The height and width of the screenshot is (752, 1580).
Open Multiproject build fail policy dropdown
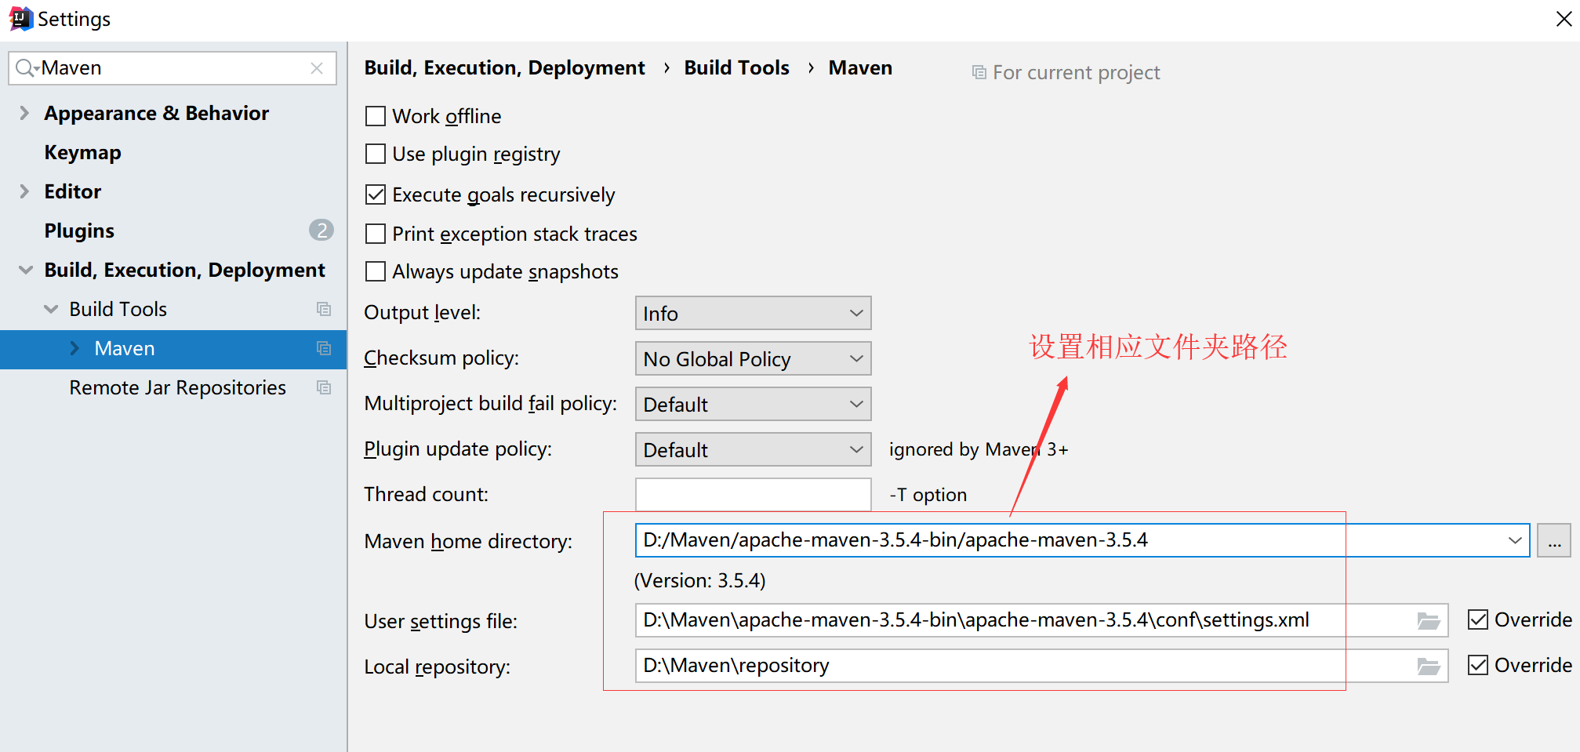(x=753, y=404)
